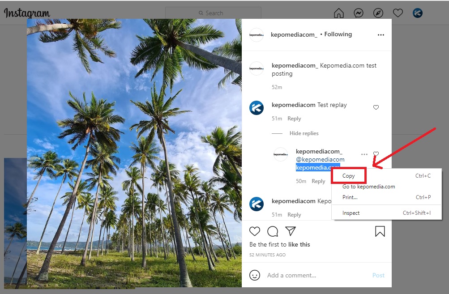The image size is (449, 294).
Task: Open kepomediacom_ username in post header
Action: 294,34
